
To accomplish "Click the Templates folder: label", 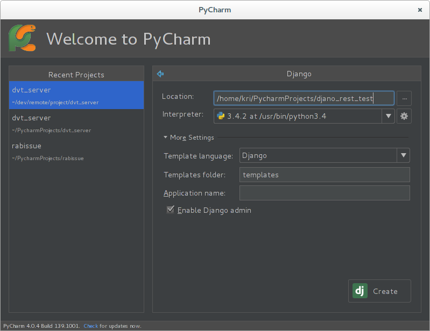I will [x=195, y=175].
